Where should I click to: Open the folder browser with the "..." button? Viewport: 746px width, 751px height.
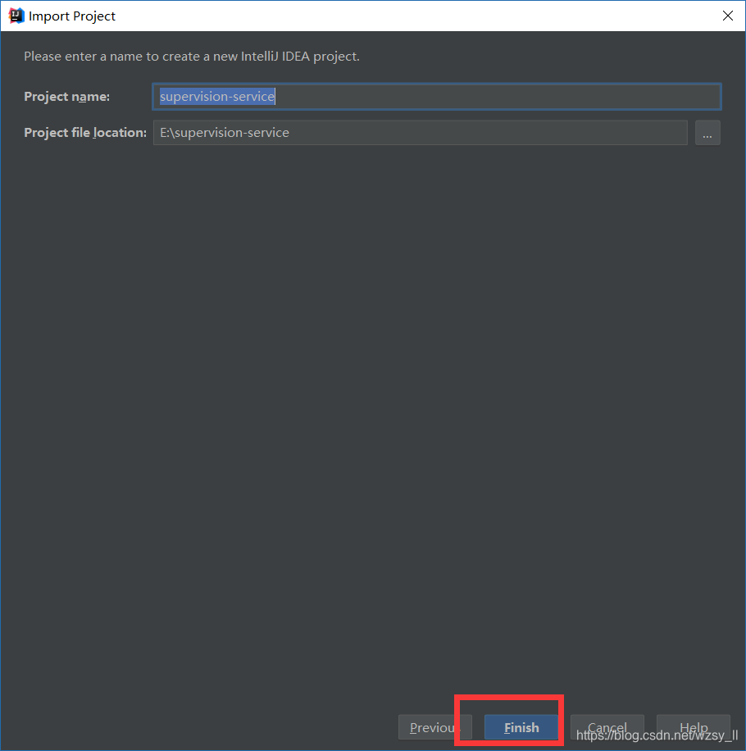pyautogui.click(x=707, y=132)
